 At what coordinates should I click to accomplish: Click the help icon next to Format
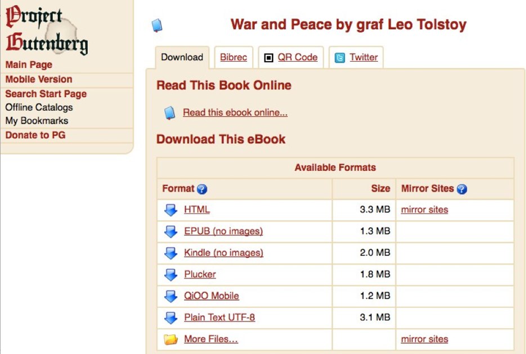[x=202, y=189]
